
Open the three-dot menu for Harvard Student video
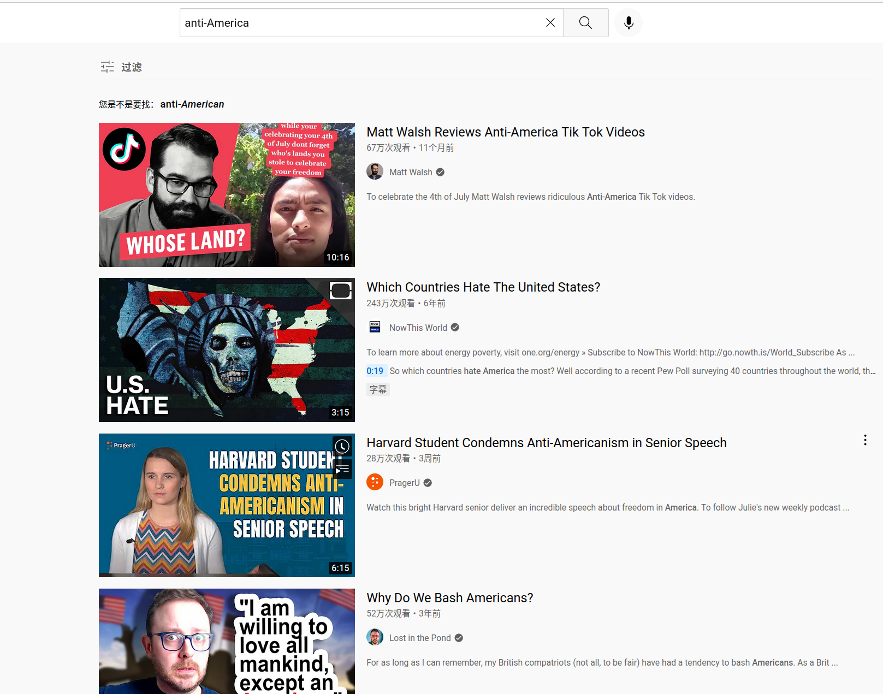coord(865,440)
